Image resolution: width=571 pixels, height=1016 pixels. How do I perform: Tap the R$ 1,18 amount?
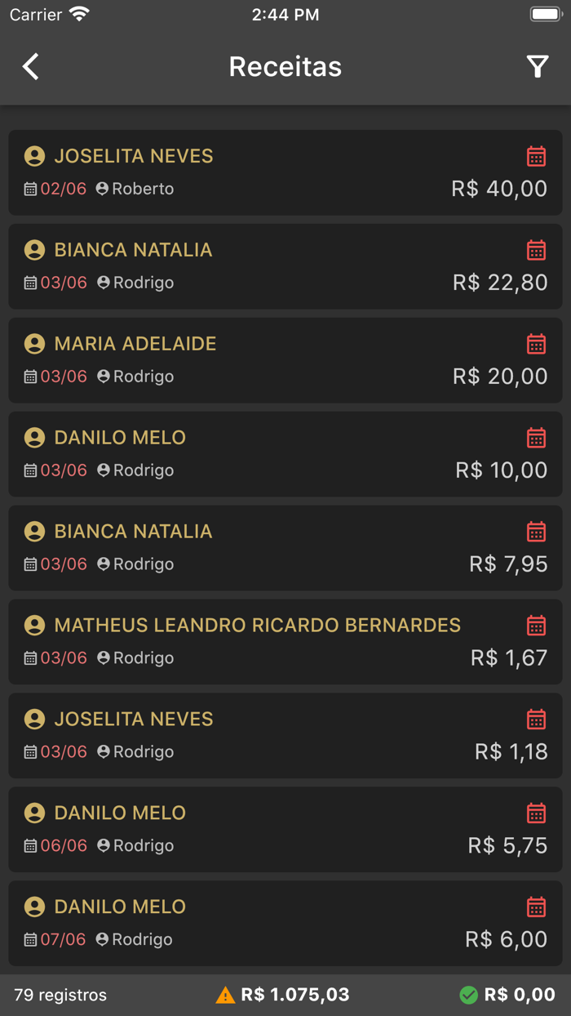point(511,751)
